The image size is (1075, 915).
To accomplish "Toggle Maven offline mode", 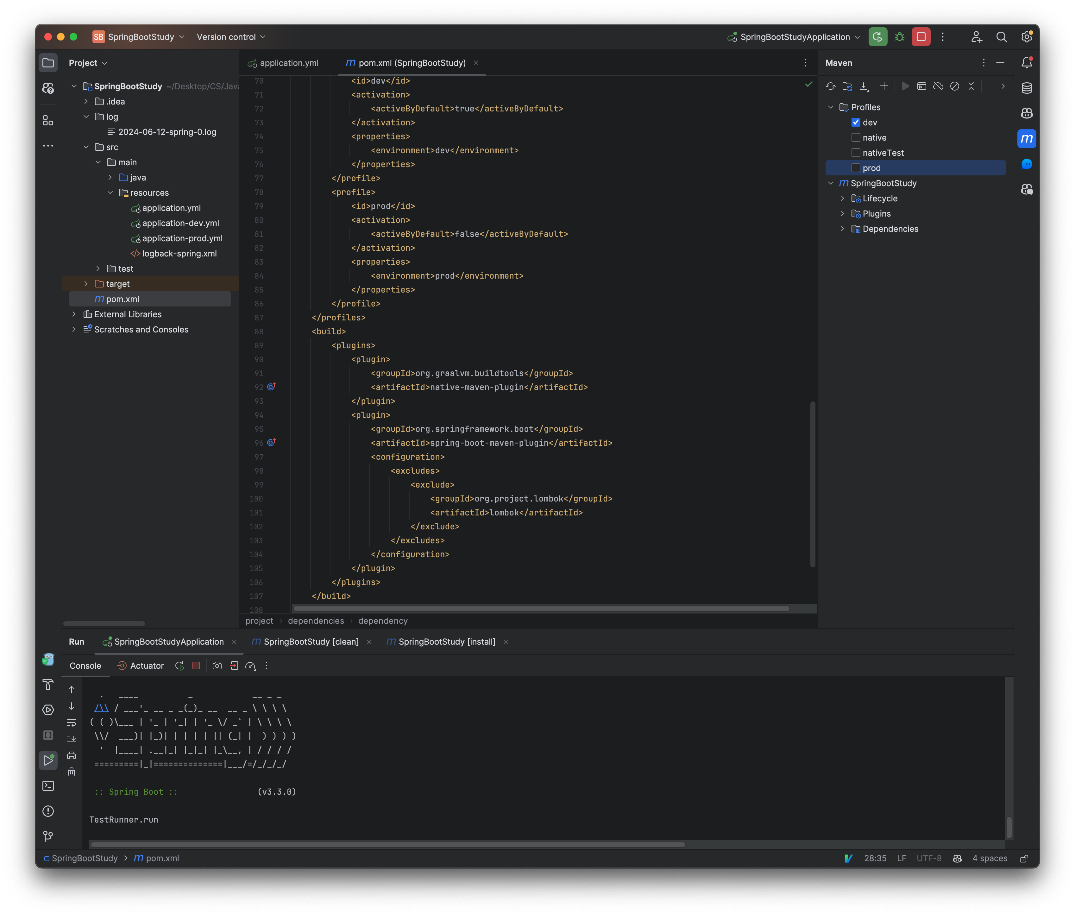I will (x=938, y=86).
